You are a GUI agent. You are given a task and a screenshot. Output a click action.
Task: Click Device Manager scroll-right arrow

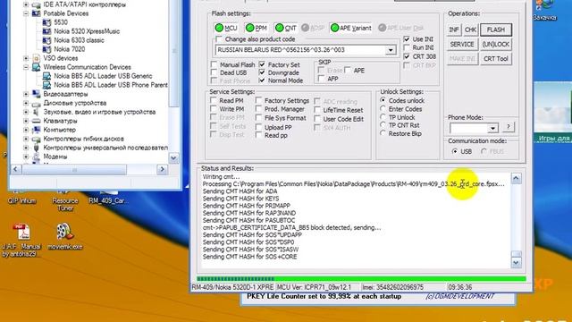[x=162, y=170]
